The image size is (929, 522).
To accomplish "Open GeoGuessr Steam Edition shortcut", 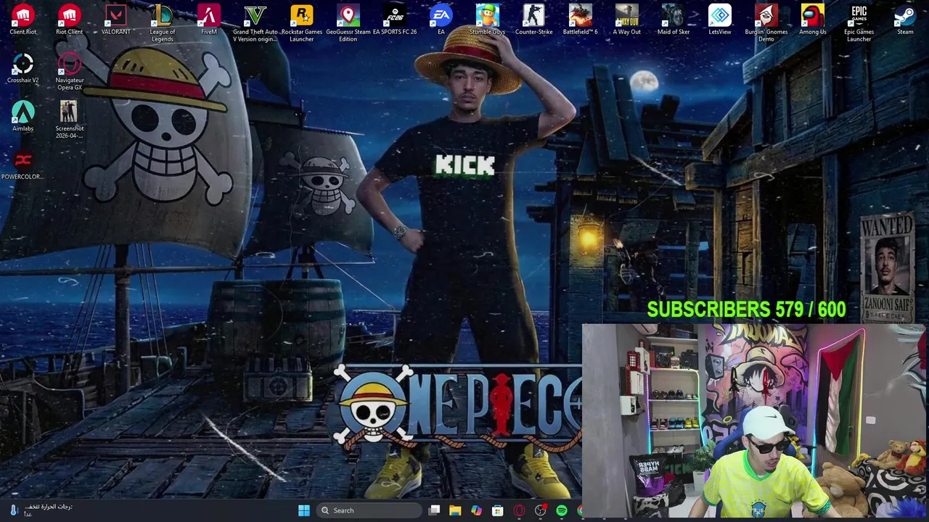I will coord(348,24).
